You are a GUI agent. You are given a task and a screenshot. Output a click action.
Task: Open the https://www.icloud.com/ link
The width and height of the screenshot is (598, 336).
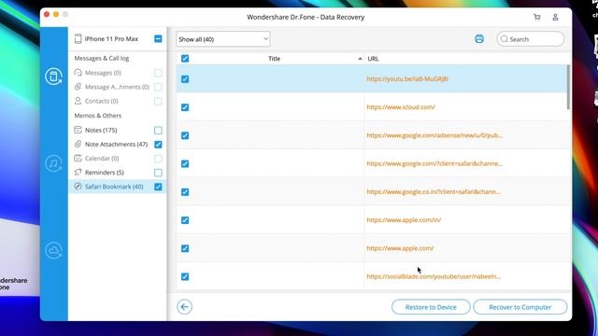pos(401,107)
